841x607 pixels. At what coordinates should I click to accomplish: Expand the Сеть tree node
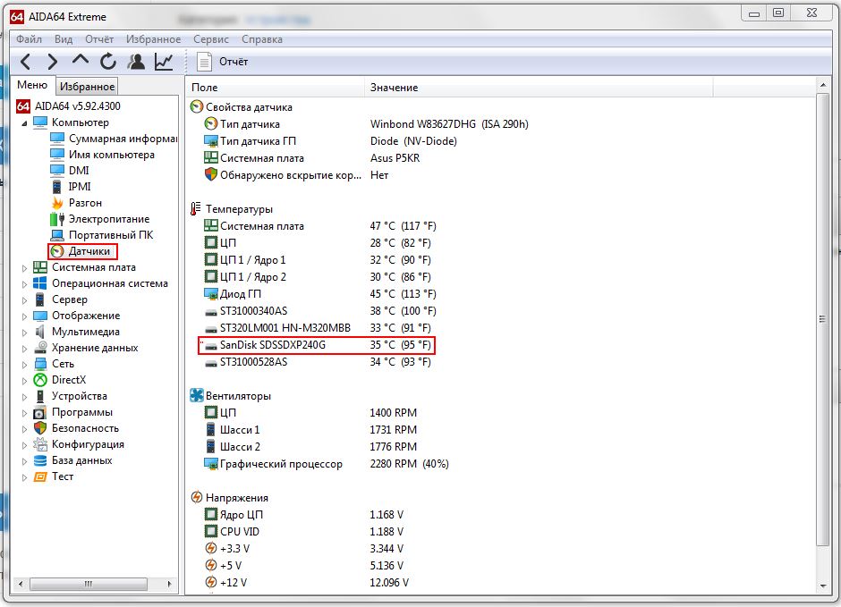(x=24, y=365)
